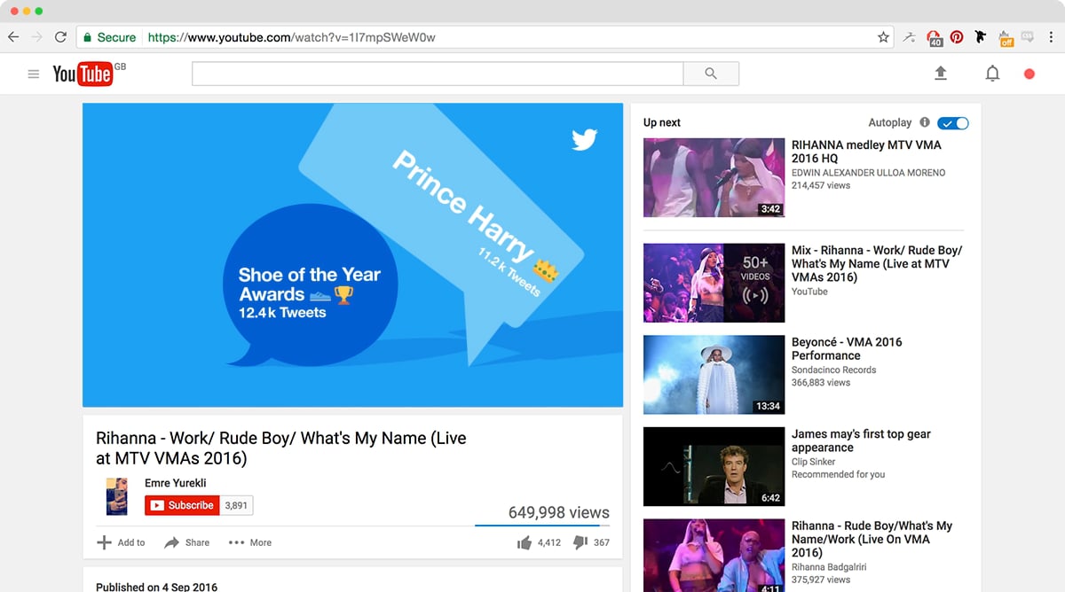Click the Autoplay info icon

925,122
